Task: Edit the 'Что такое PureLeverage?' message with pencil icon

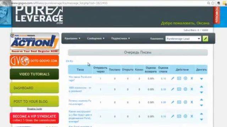Action: (x=173, y=78)
